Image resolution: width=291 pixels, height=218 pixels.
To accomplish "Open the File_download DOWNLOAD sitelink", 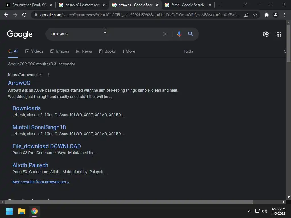I will tap(47, 146).
